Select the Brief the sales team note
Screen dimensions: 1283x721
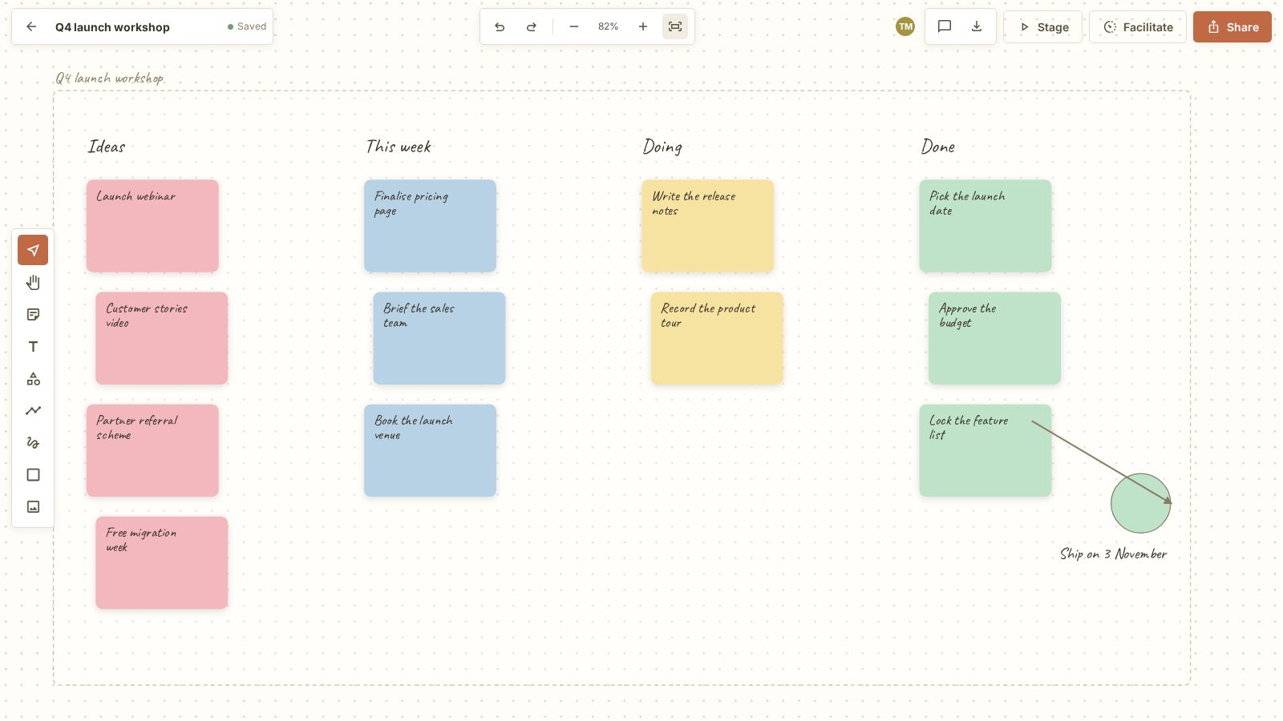click(x=439, y=338)
